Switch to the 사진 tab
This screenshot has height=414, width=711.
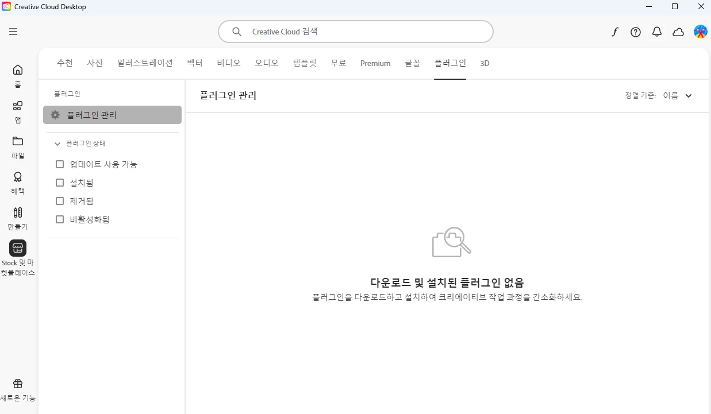pos(95,63)
